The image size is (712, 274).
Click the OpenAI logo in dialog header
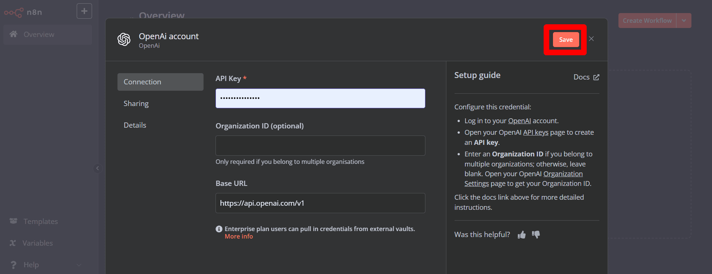tap(124, 39)
